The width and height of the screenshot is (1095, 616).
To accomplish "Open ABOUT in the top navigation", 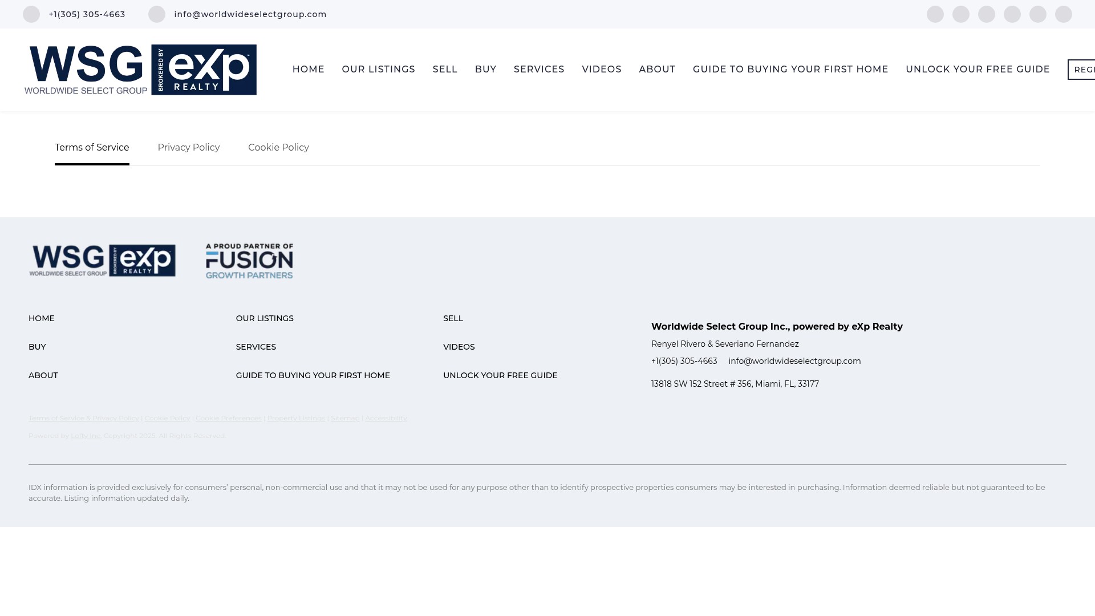I will (657, 70).
